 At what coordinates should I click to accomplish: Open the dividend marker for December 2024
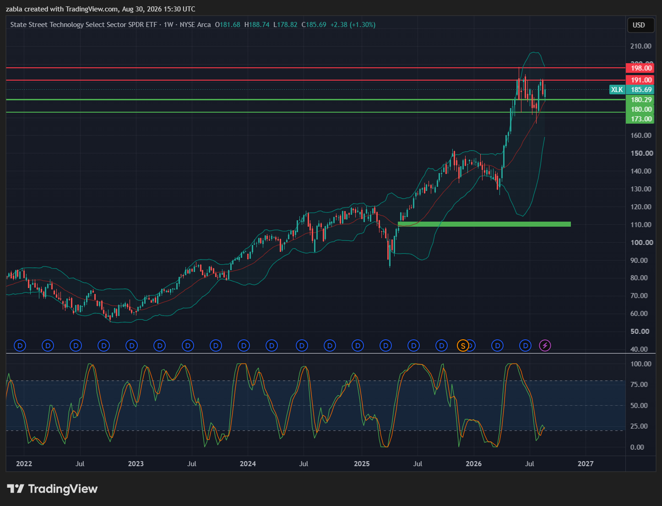tap(358, 345)
